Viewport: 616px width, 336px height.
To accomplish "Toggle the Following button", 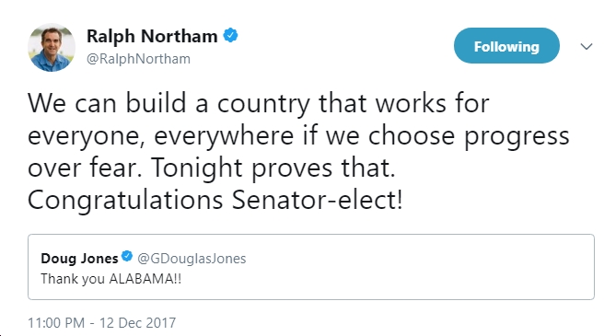I will pos(506,46).
